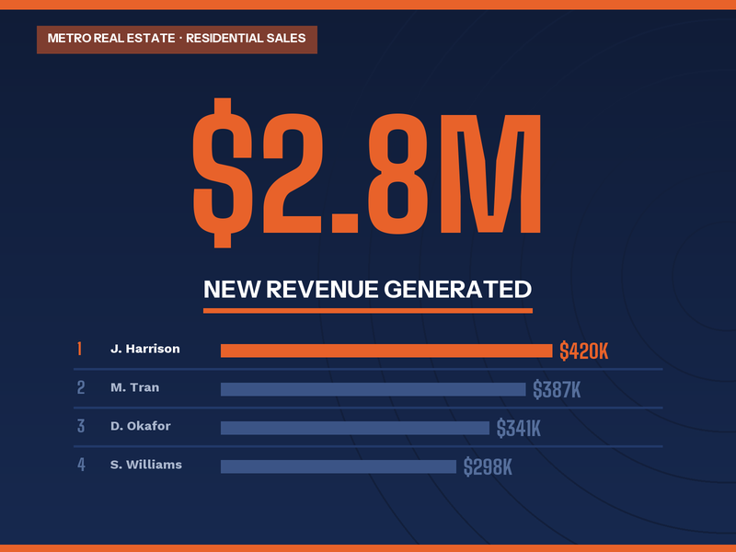Click the $341K value label
736x552 pixels.
[519, 428]
